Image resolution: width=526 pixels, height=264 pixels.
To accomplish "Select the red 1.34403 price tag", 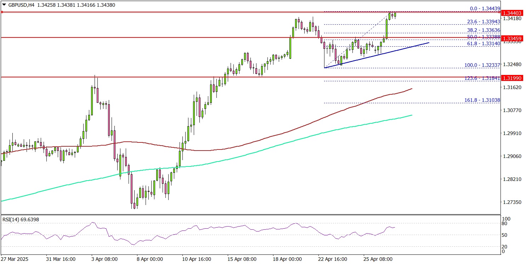I will coord(513,13).
